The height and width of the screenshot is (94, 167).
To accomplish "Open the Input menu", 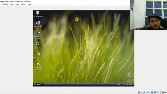I will pos(17,4).
